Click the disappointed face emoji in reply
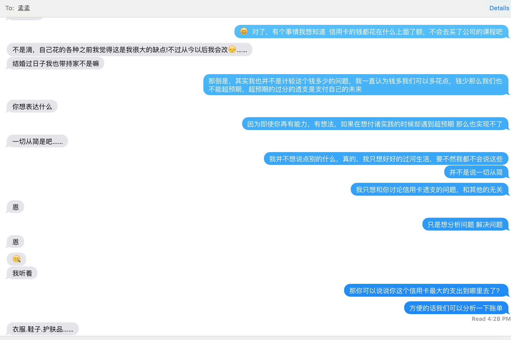511x340 pixels. pyautogui.click(x=232, y=49)
